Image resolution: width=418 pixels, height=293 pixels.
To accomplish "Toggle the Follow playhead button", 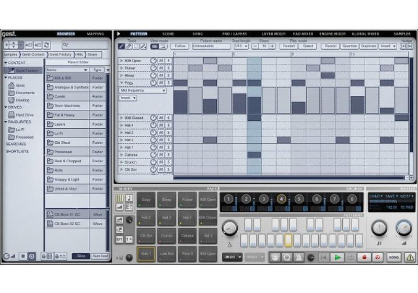I will click(180, 46).
